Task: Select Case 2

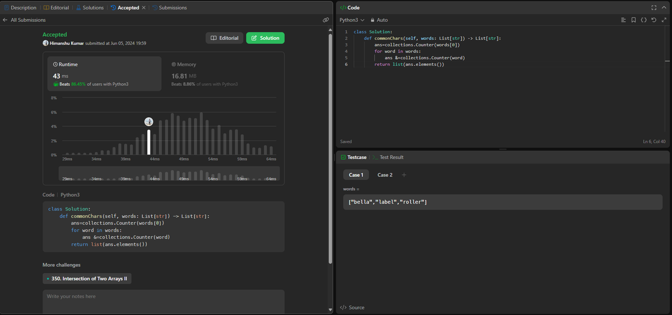Action: [x=385, y=175]
